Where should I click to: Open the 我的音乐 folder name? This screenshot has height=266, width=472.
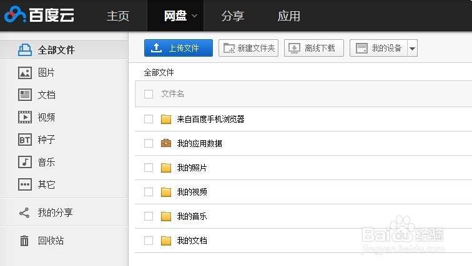(192, 216)
